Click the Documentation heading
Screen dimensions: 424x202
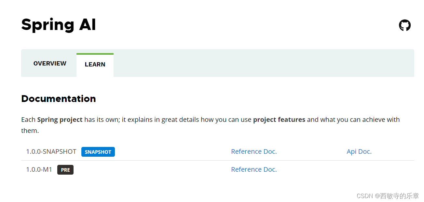[x=59, y=99]
